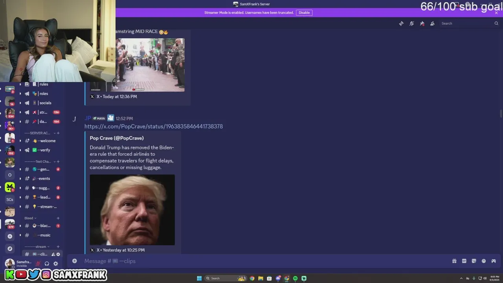Screen dimensions: 503x283
Task: Toggle notification settings bell icon
Action: (x=411, y=24)
